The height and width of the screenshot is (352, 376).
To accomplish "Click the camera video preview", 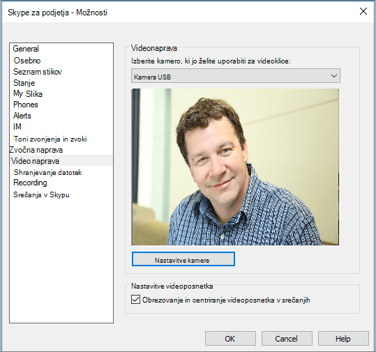I will pos(235,167).
